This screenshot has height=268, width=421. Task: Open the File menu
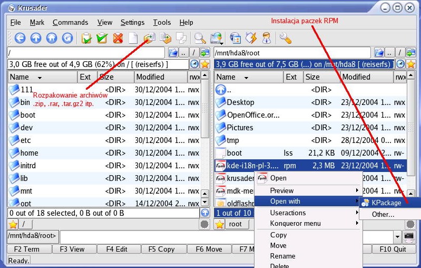16,22
